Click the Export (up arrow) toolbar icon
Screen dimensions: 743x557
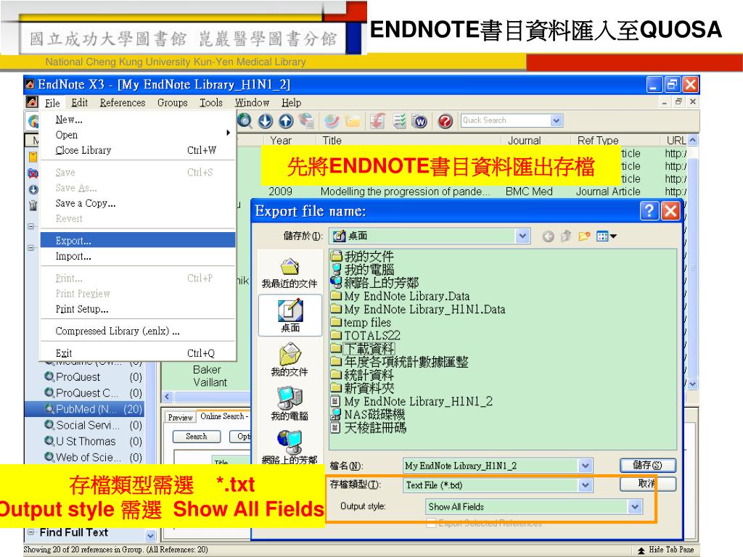tap(286, 121)
